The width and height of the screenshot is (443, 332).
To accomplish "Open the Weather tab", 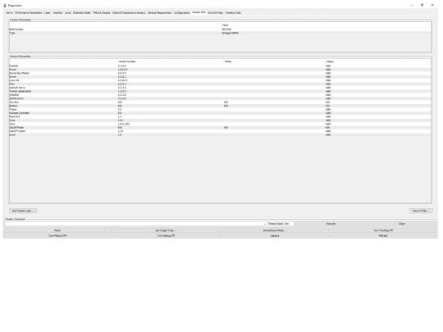I will [x=57, y=12].
